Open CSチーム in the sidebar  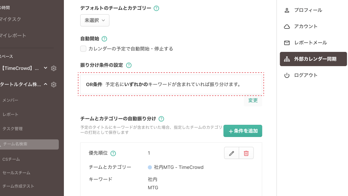pyautogui.click(x=11, y=159)
